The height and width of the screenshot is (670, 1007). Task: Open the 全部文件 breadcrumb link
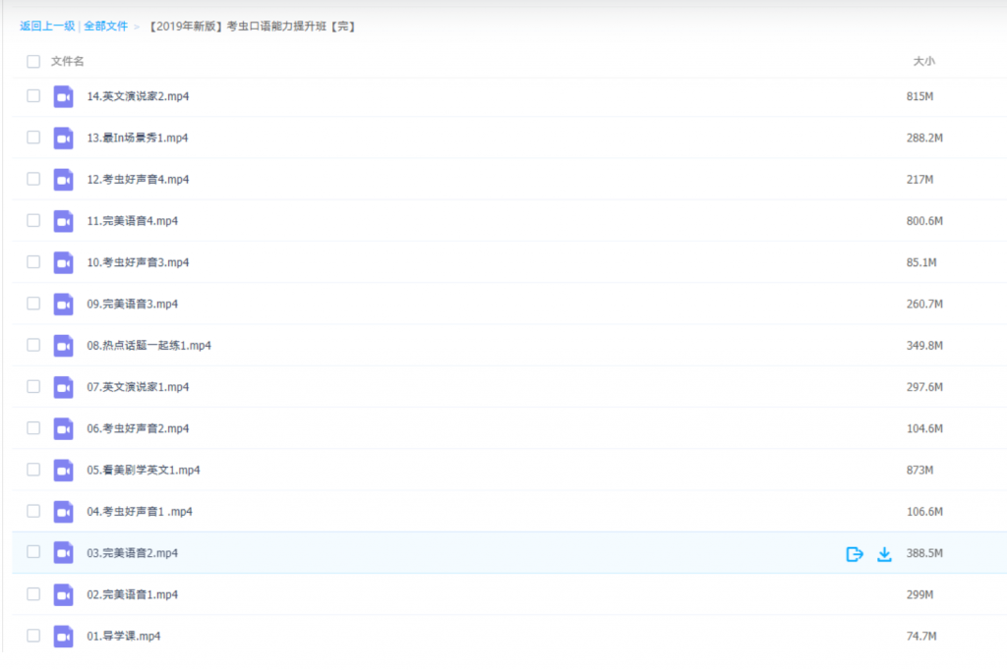[105, 27]
